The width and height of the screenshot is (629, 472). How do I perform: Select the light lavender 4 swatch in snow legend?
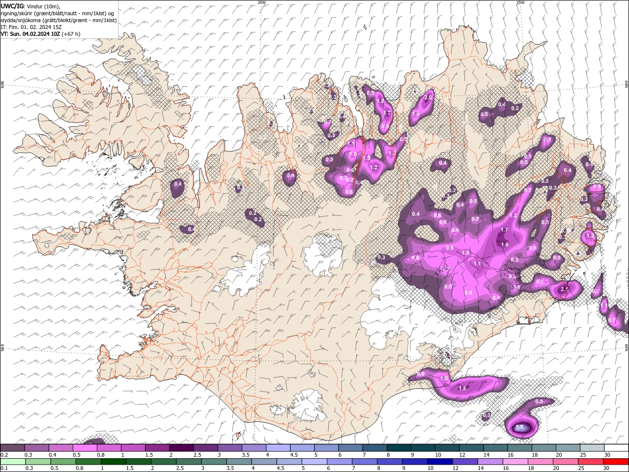[278, 448]
